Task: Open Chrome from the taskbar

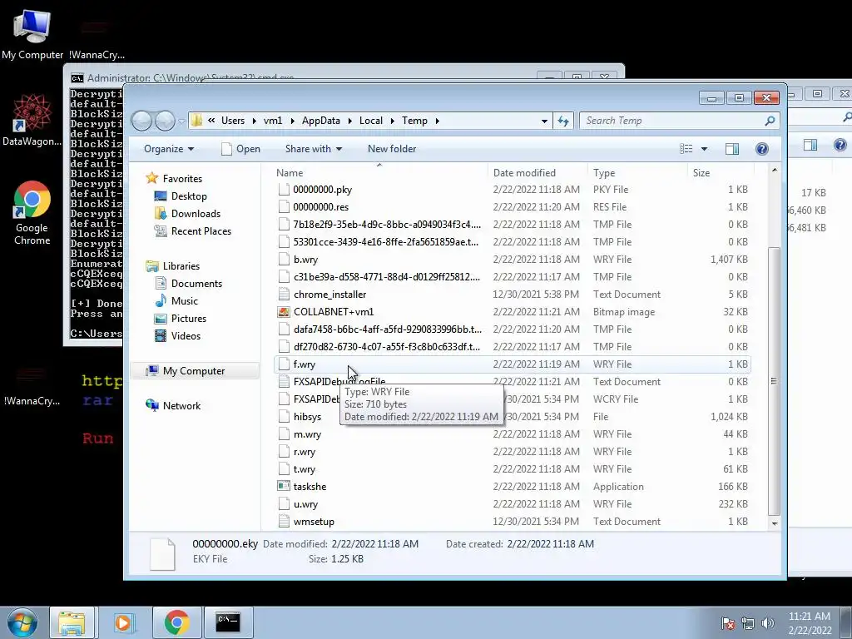Action: coord(176,622)
